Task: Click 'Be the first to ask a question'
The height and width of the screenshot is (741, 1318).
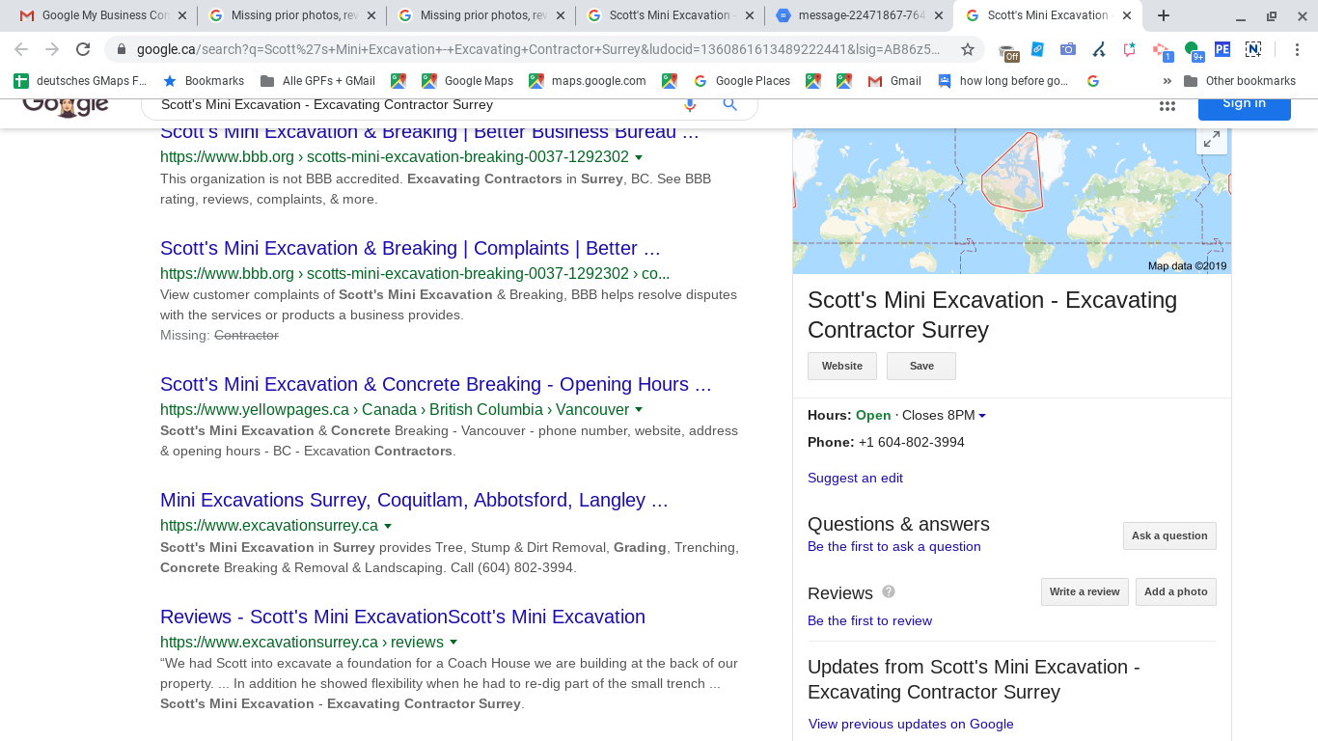Action: point(894,546)
